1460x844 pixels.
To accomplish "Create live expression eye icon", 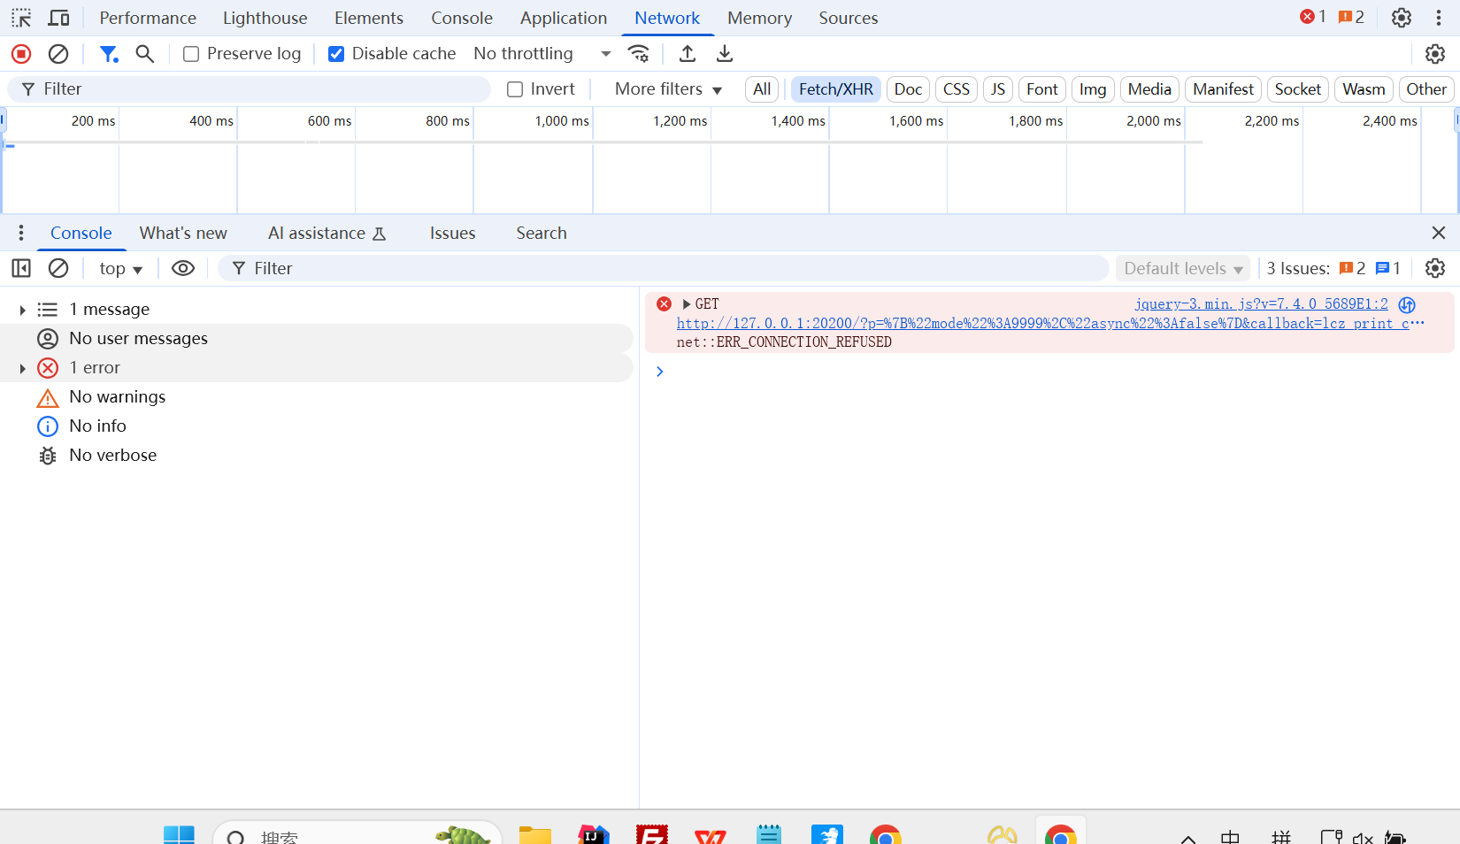I will [183, 268].
